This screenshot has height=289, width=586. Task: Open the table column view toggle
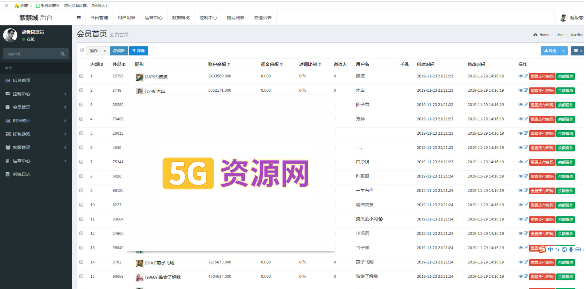tap(577, 51)
